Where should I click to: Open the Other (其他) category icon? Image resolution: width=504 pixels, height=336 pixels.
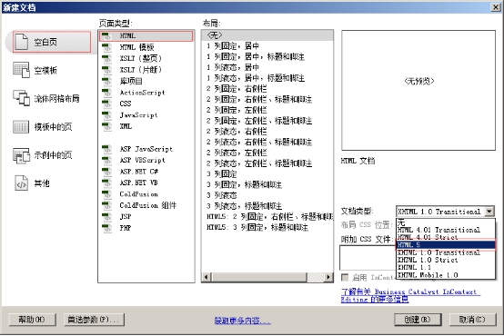(21, 183)
